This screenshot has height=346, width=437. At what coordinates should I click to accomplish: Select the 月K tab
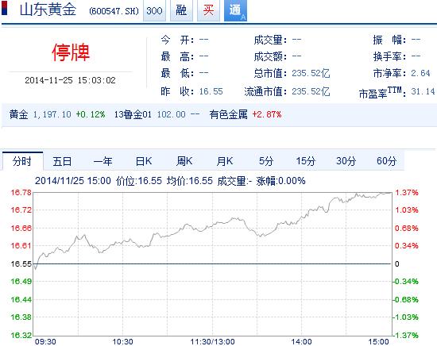[225, 161]
